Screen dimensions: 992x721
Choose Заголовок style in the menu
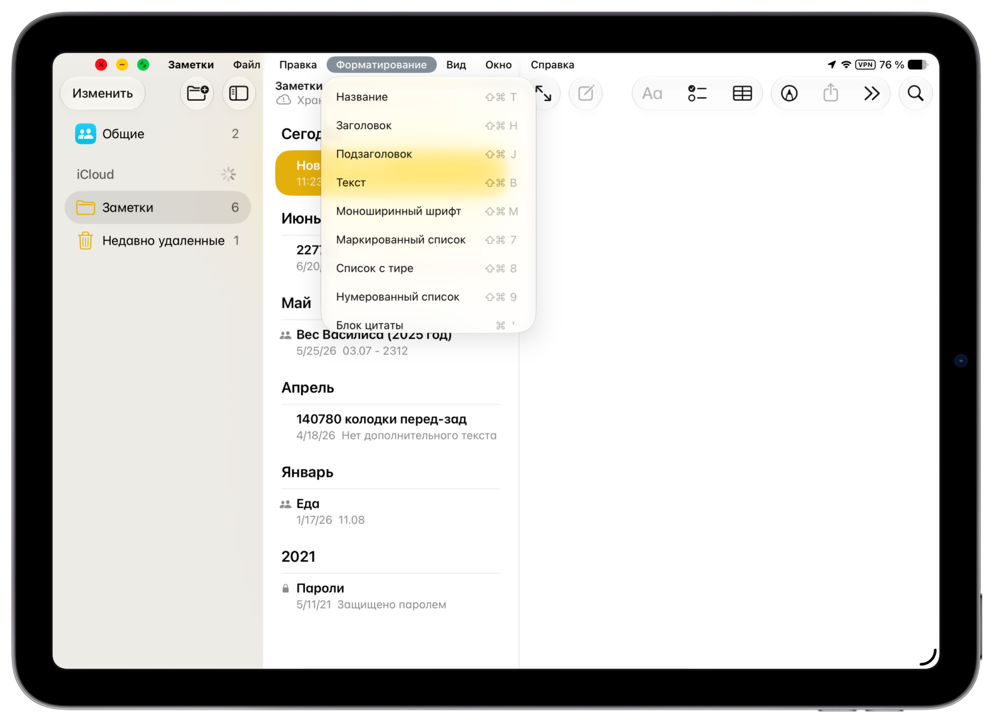point(428,125)
